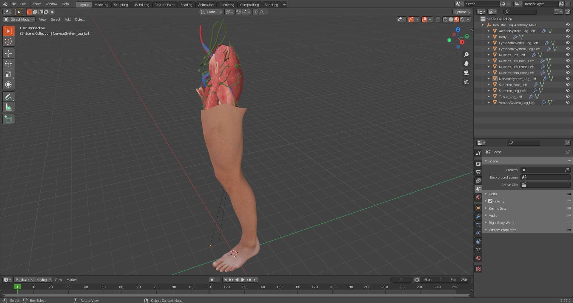The height and width of the screenshot is (303, 573).
Task: Hide the Body object in outliner
Action: (568, 37)
